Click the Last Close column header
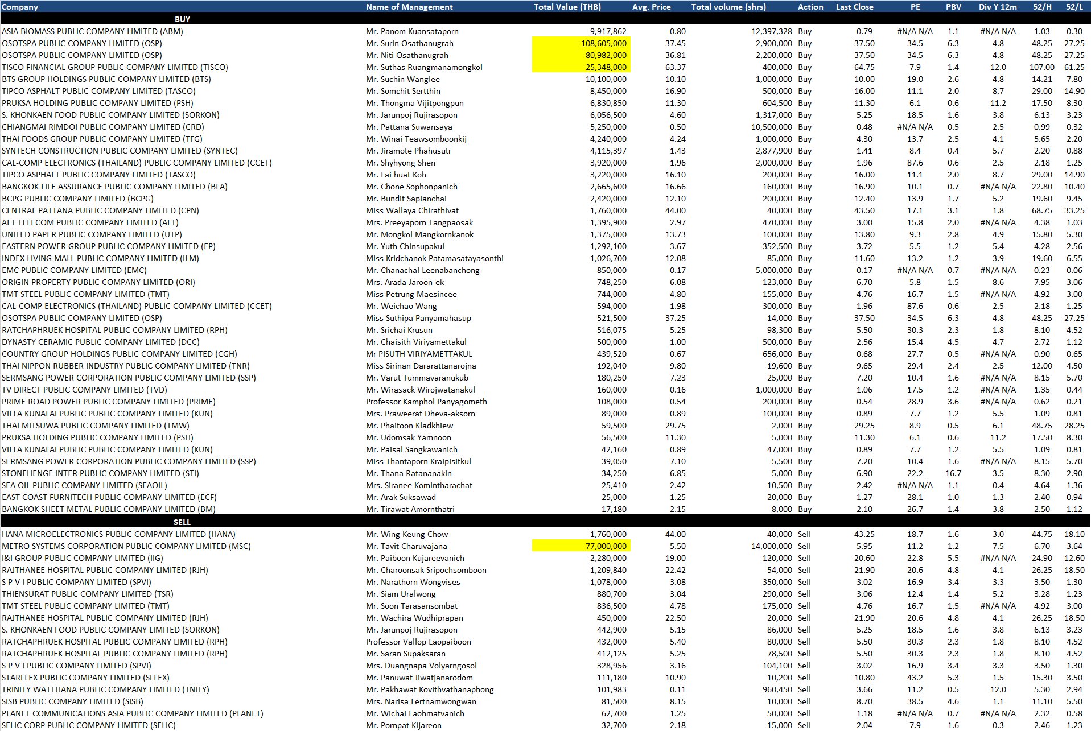Screen dimensions: 1091x731 pyautogui.click(x=854, y=7)
